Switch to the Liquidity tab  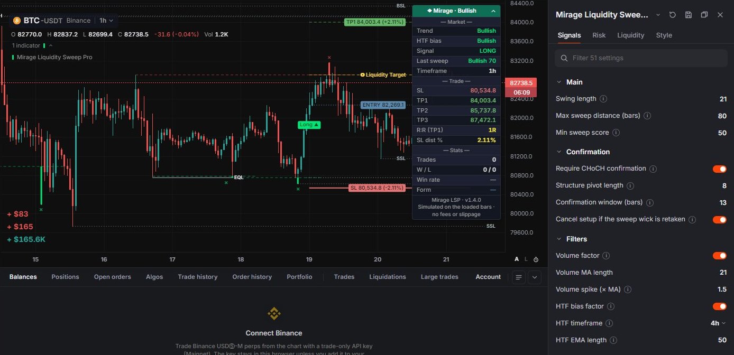(x=631, y=35)
